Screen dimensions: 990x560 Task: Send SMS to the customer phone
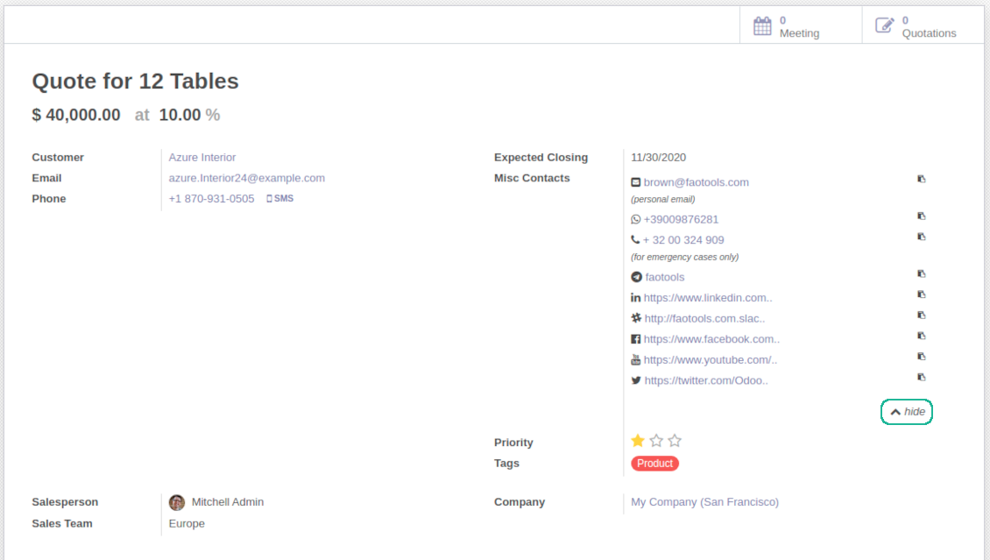click(279, 199)
